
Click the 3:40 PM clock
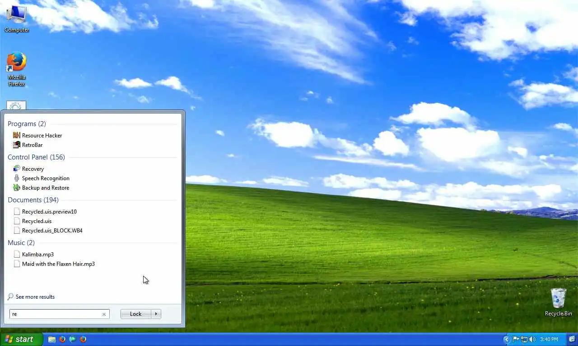pyautogui.click(x=549, y=339)
